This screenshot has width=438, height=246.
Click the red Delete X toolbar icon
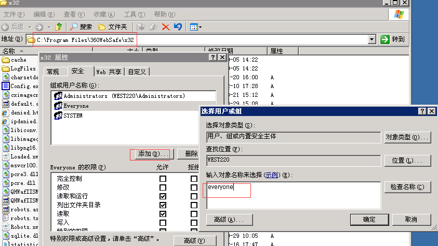166,26
